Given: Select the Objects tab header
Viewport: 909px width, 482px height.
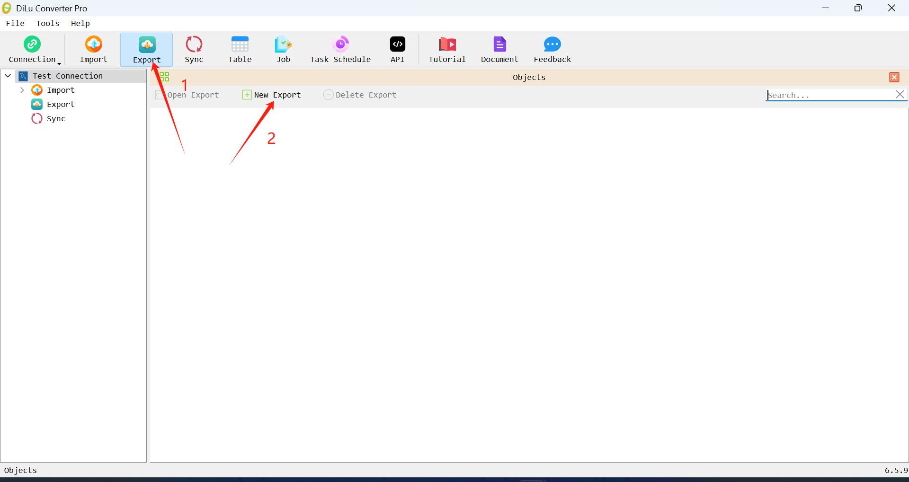Looking at the screenshot, I should click(x=529, y=77).
